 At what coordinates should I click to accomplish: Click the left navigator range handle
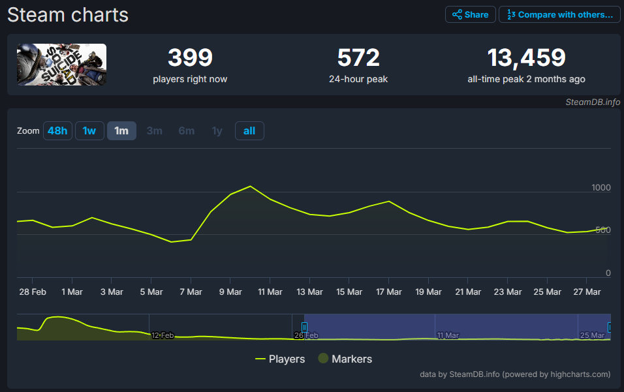click(304, 327)
